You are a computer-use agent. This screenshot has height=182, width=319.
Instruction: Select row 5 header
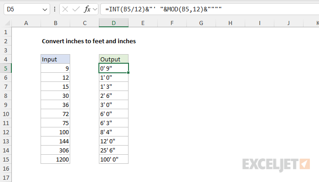pos(5,68)
